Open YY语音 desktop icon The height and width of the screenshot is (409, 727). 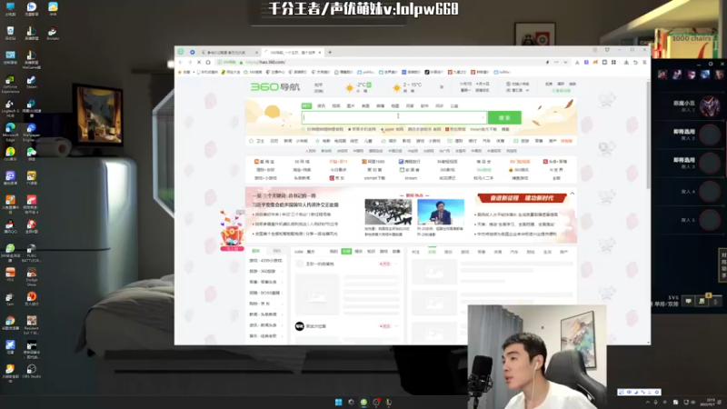click(x=32, y=178)
